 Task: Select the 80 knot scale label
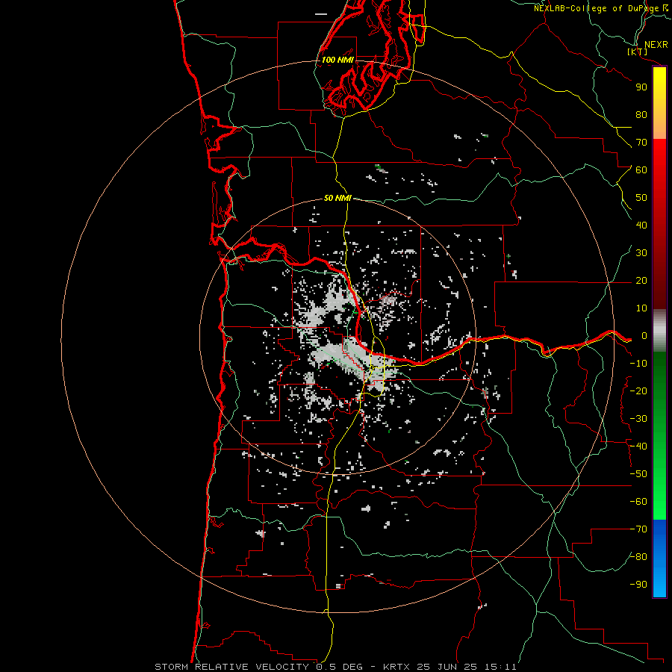(641, 114)
